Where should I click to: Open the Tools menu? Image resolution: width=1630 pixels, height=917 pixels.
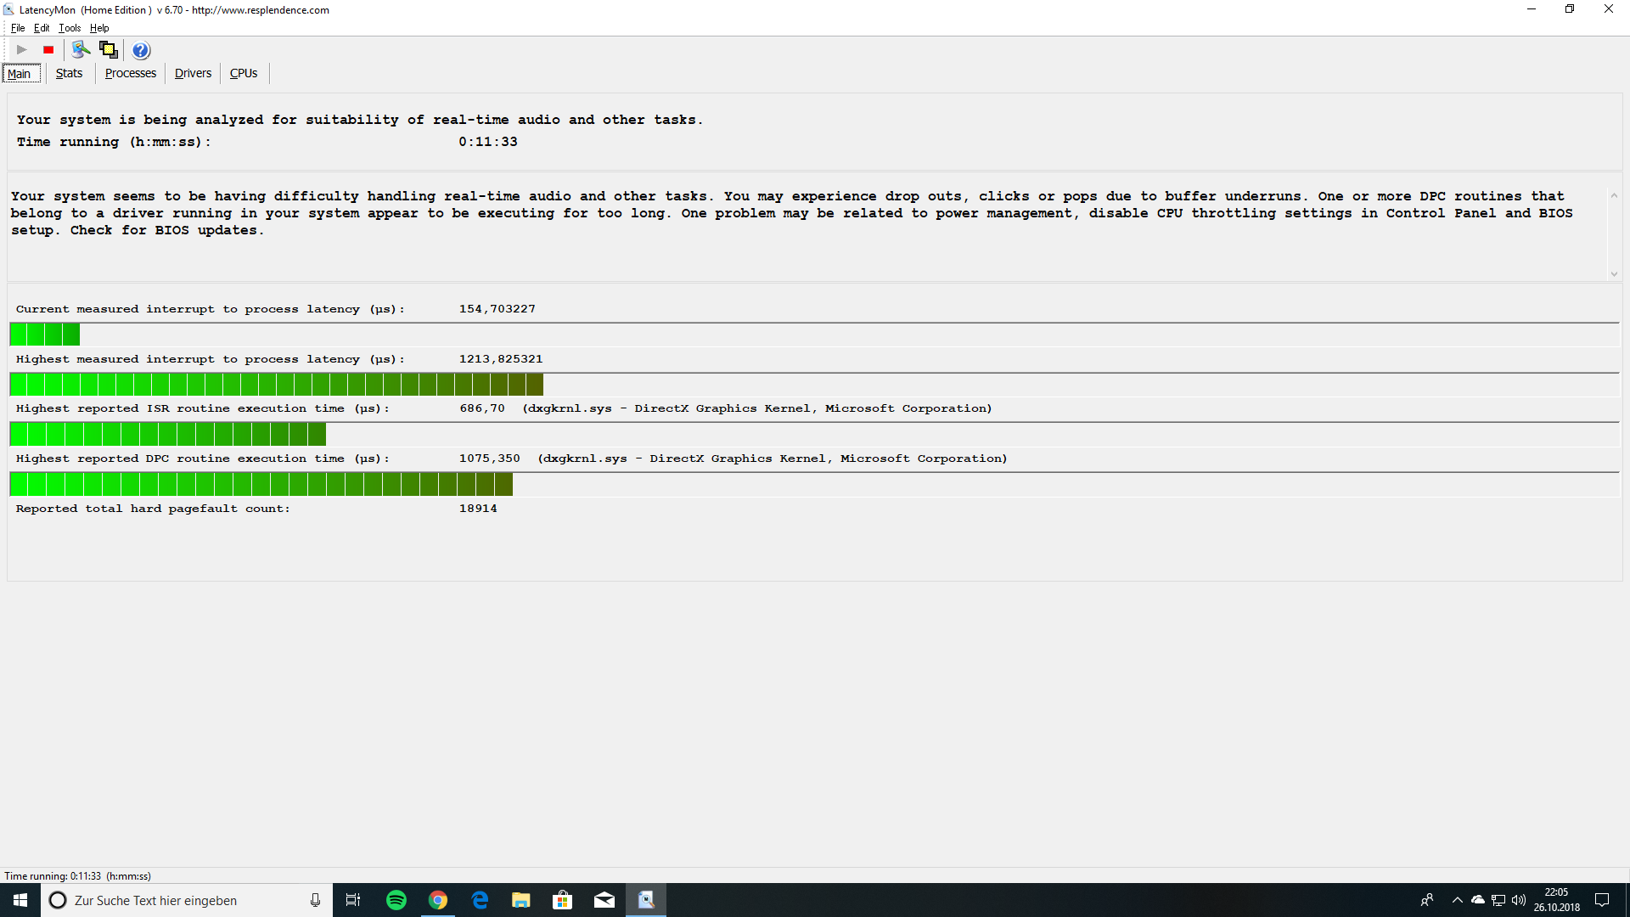(70, 28)
